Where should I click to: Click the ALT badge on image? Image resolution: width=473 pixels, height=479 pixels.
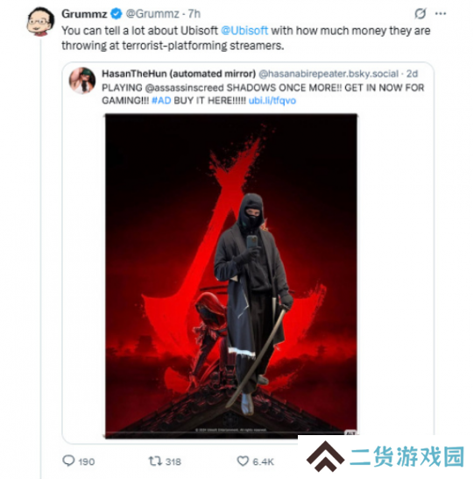click(350, 433)
